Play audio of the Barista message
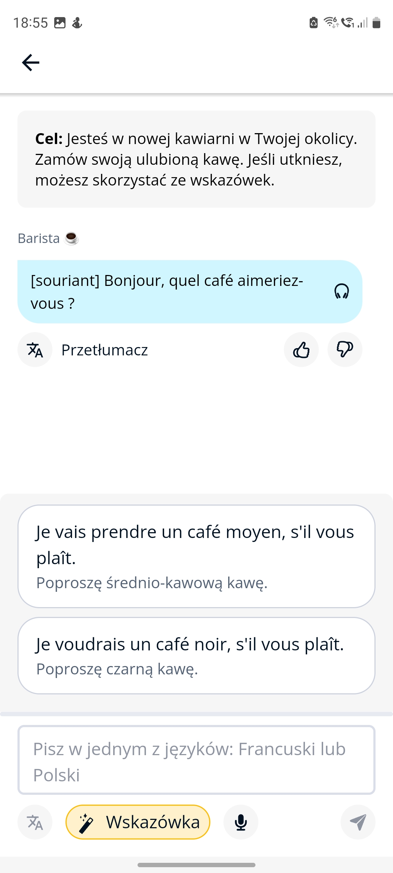Screen dimensions: 393x873 pyautogui.click(x=341, y=292)
